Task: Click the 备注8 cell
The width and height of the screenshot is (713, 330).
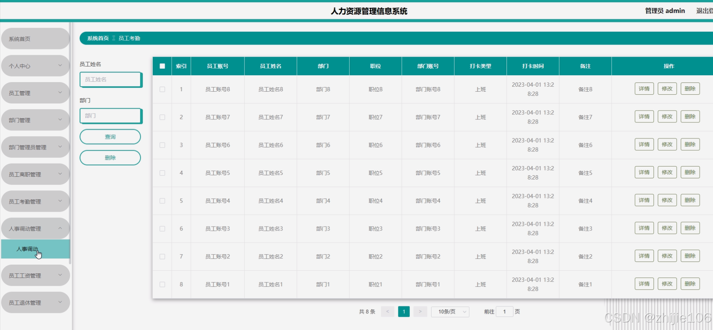Action: pos(585,89)
